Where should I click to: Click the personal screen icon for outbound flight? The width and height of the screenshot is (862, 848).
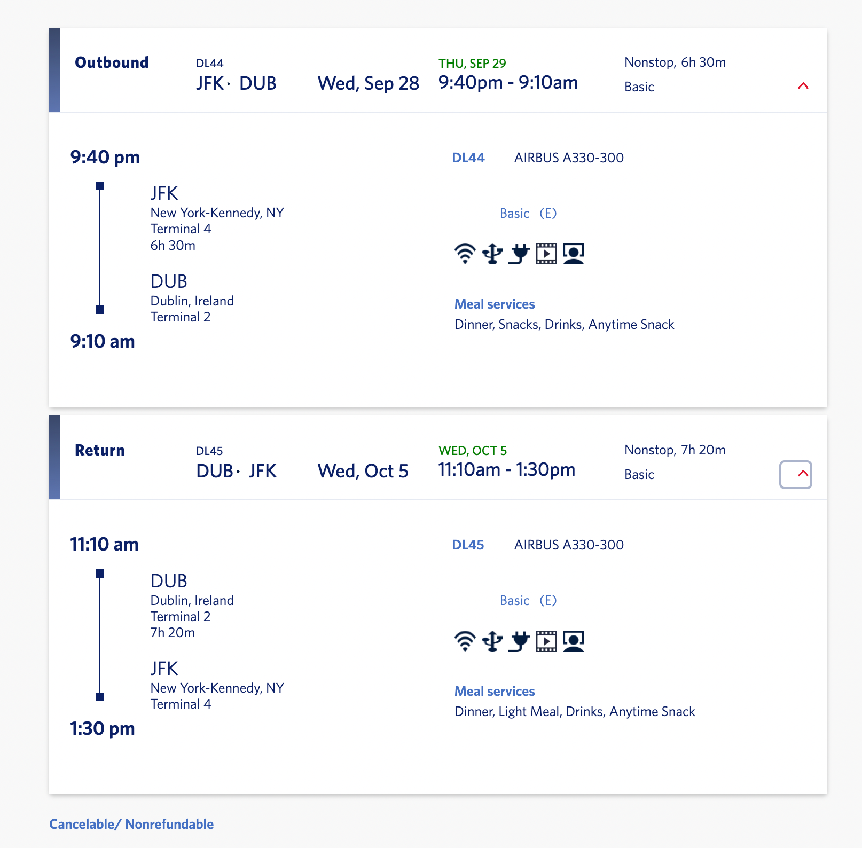[x=574, y=254]
